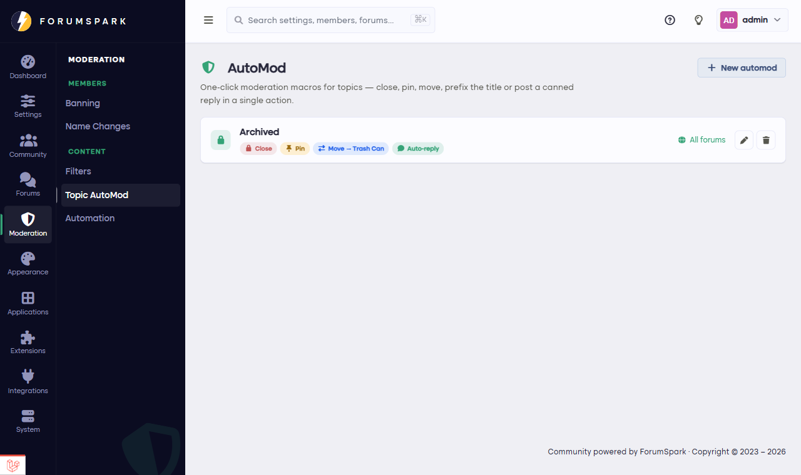Viewport: 801px width, 475px height.
Task: Go to the Community section icon
Action: click(x=28, y=140)
